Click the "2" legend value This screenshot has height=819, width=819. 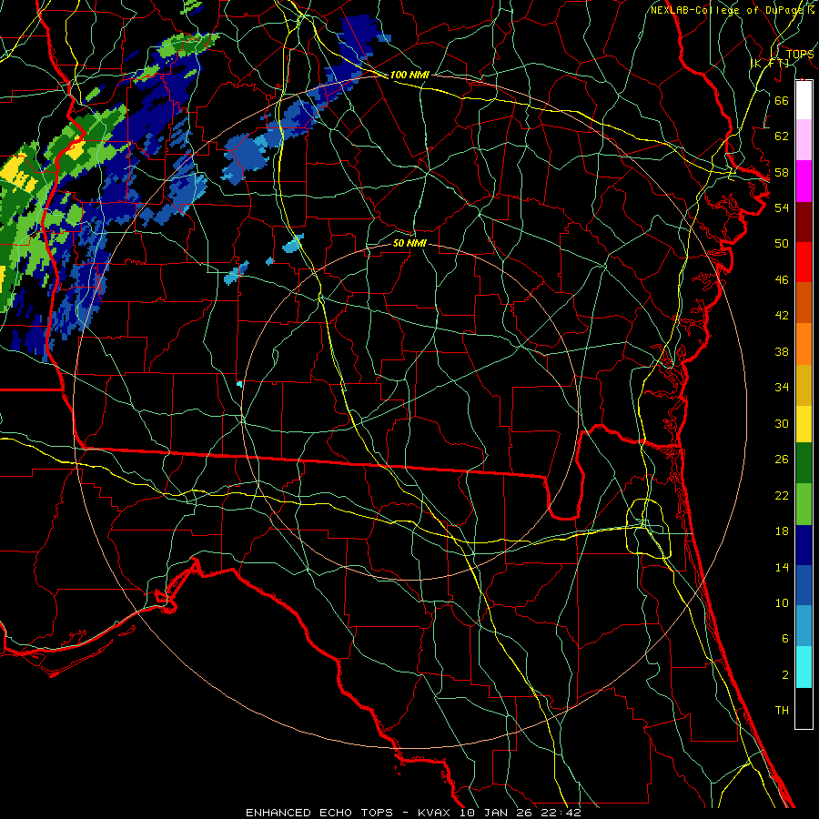coord(784,674)
